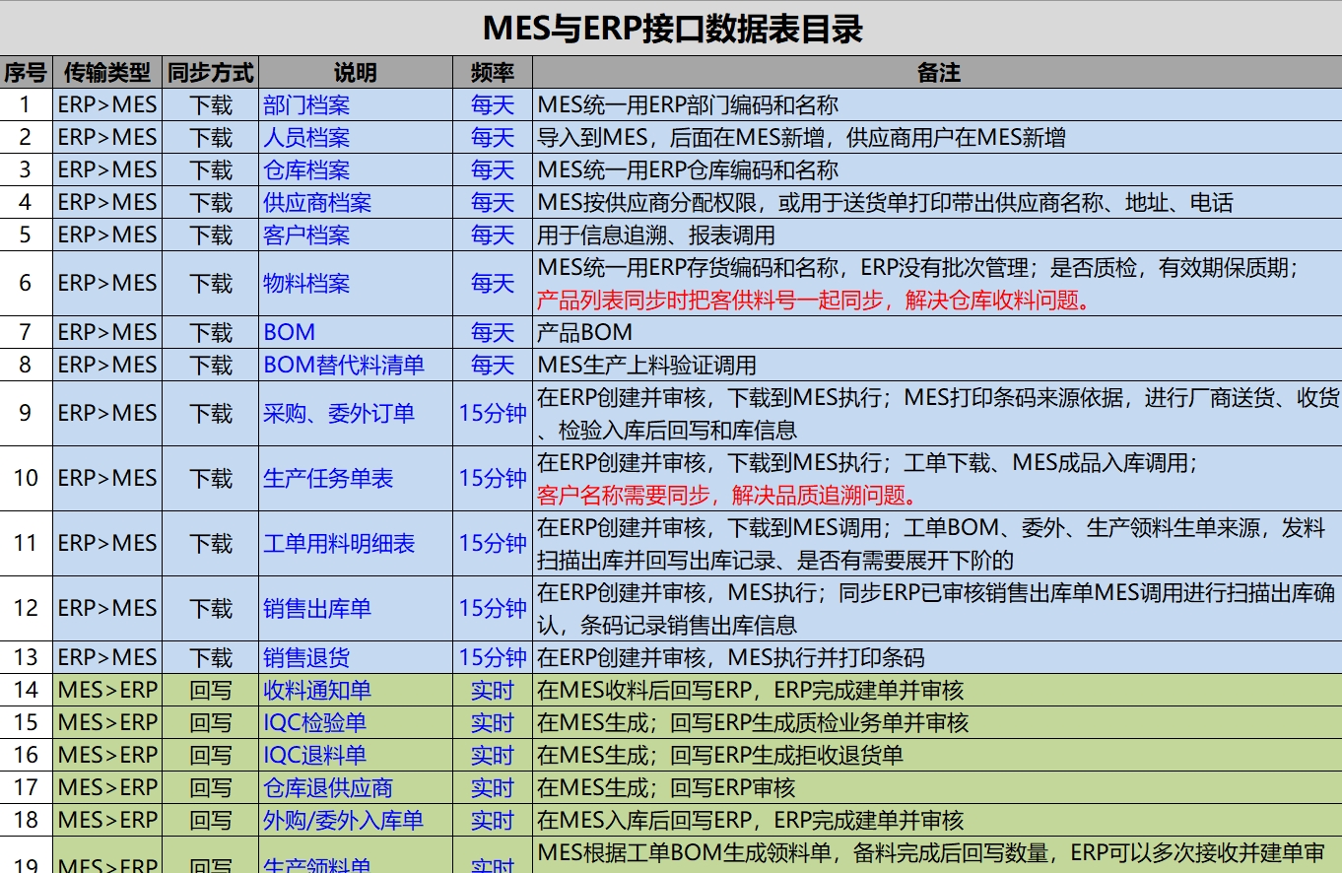Select the 实时 cell for 收料通知单
The height and width of the screenshot is (873, 1342).
(x=493, y=690)
